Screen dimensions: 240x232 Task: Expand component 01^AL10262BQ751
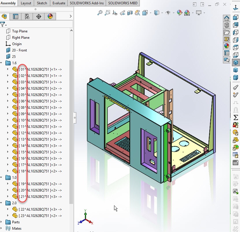tap(8, 69)
